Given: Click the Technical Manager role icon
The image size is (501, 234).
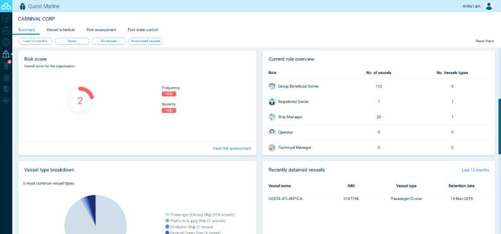Looking at the screenshot, I should (272, 148).
